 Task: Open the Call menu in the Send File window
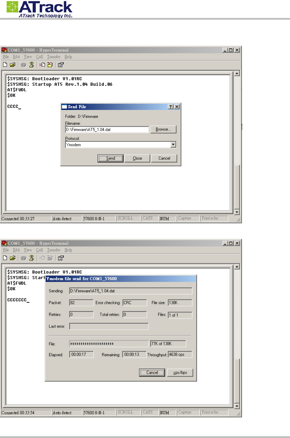(39, 57)
